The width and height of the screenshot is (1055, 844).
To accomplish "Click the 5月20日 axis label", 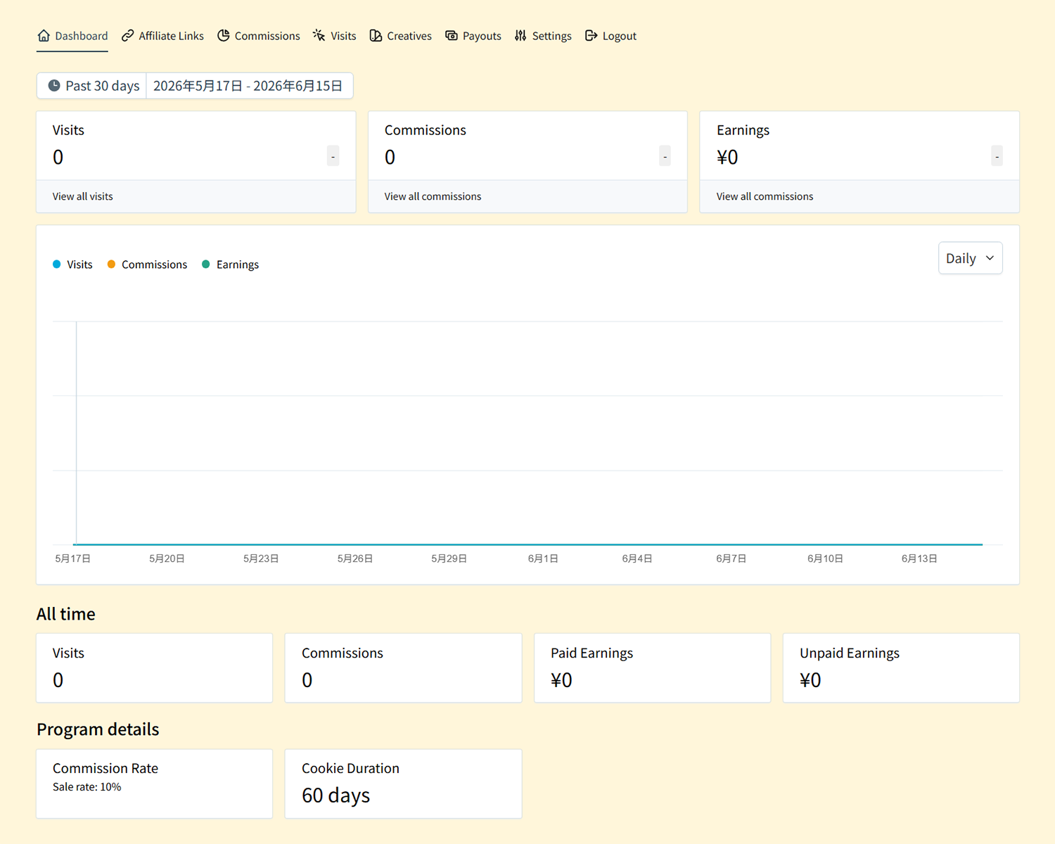I will pyautogui.click(x=167, y=558).
